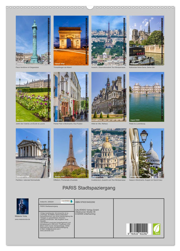Screen dimensions: 180x251
Task: Select the Tour Montparnasse view of Eiffel Tower
Action: (109, 40)
